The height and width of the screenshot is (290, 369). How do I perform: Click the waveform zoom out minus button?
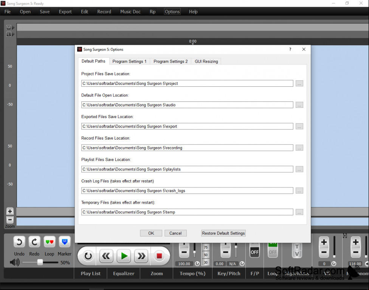point(10,220)
